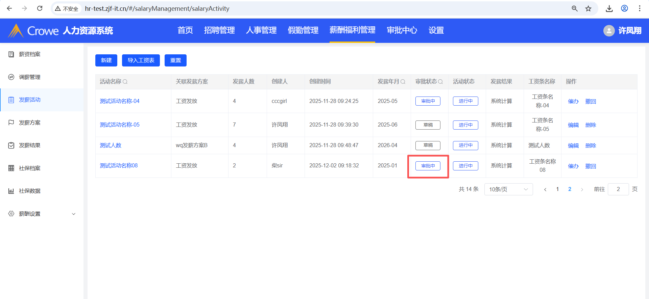
Task: Click the Crowe logo in header
Action: click(x=34, y=31)
